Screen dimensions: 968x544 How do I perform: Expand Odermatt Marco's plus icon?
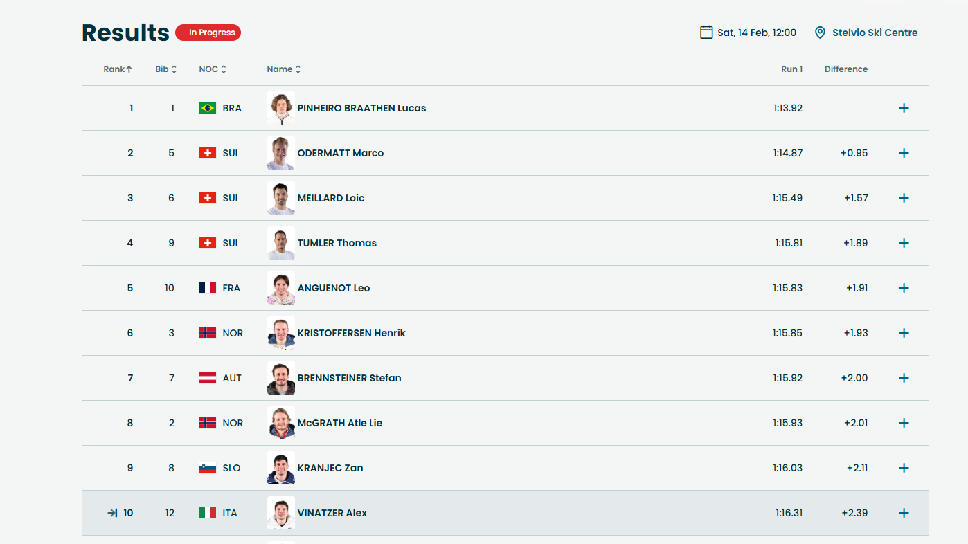pyautogui.click(x=904, y=153)
